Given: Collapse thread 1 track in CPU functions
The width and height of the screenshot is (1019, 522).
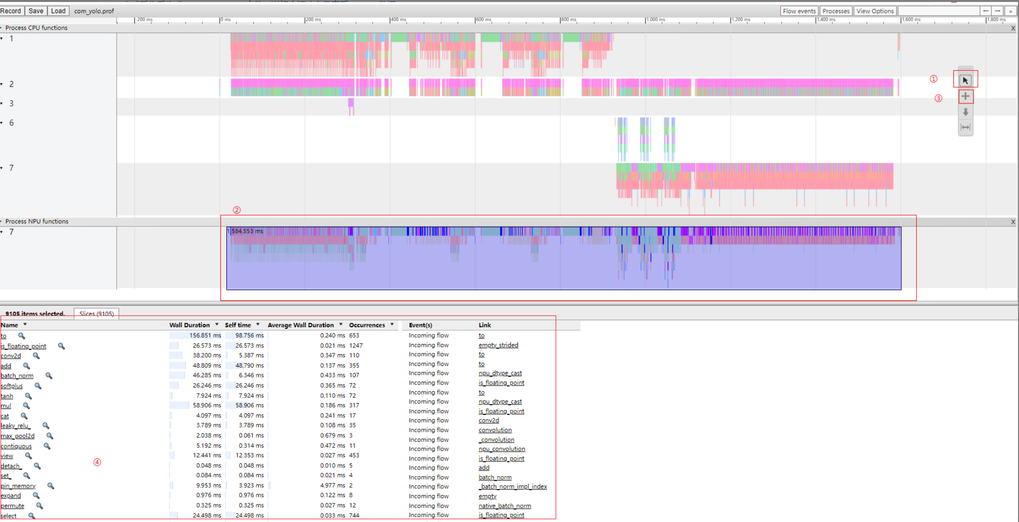Looking at the screenshot, I should pyautogui.click(x=1, y=39).
